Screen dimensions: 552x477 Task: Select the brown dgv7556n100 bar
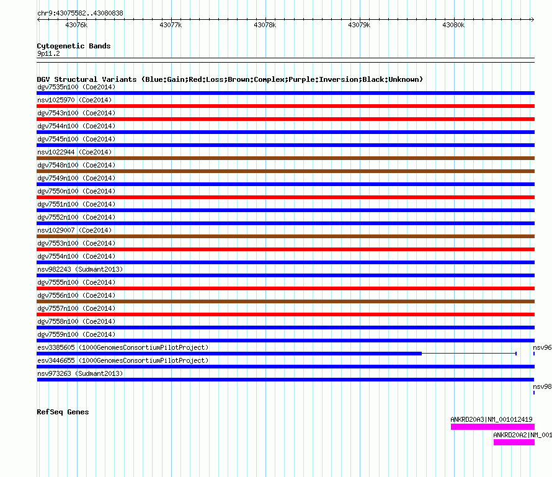(x=285, y=301)
